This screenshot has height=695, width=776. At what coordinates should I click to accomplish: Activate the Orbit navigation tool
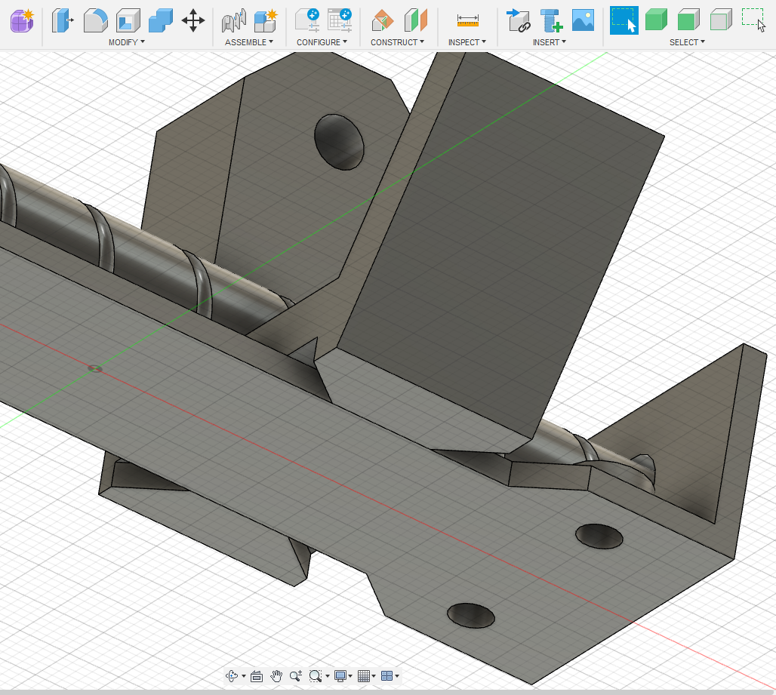click(232, 675)
